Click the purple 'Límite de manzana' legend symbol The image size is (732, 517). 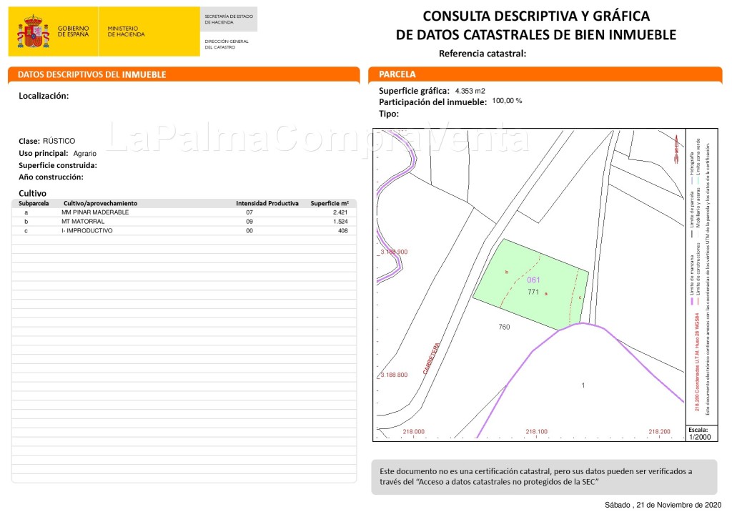coord(692,303)
